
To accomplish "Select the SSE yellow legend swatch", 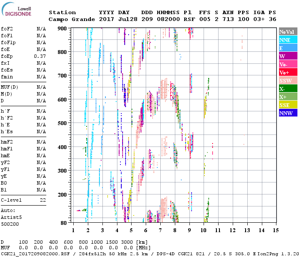I will tap(287, 105).
